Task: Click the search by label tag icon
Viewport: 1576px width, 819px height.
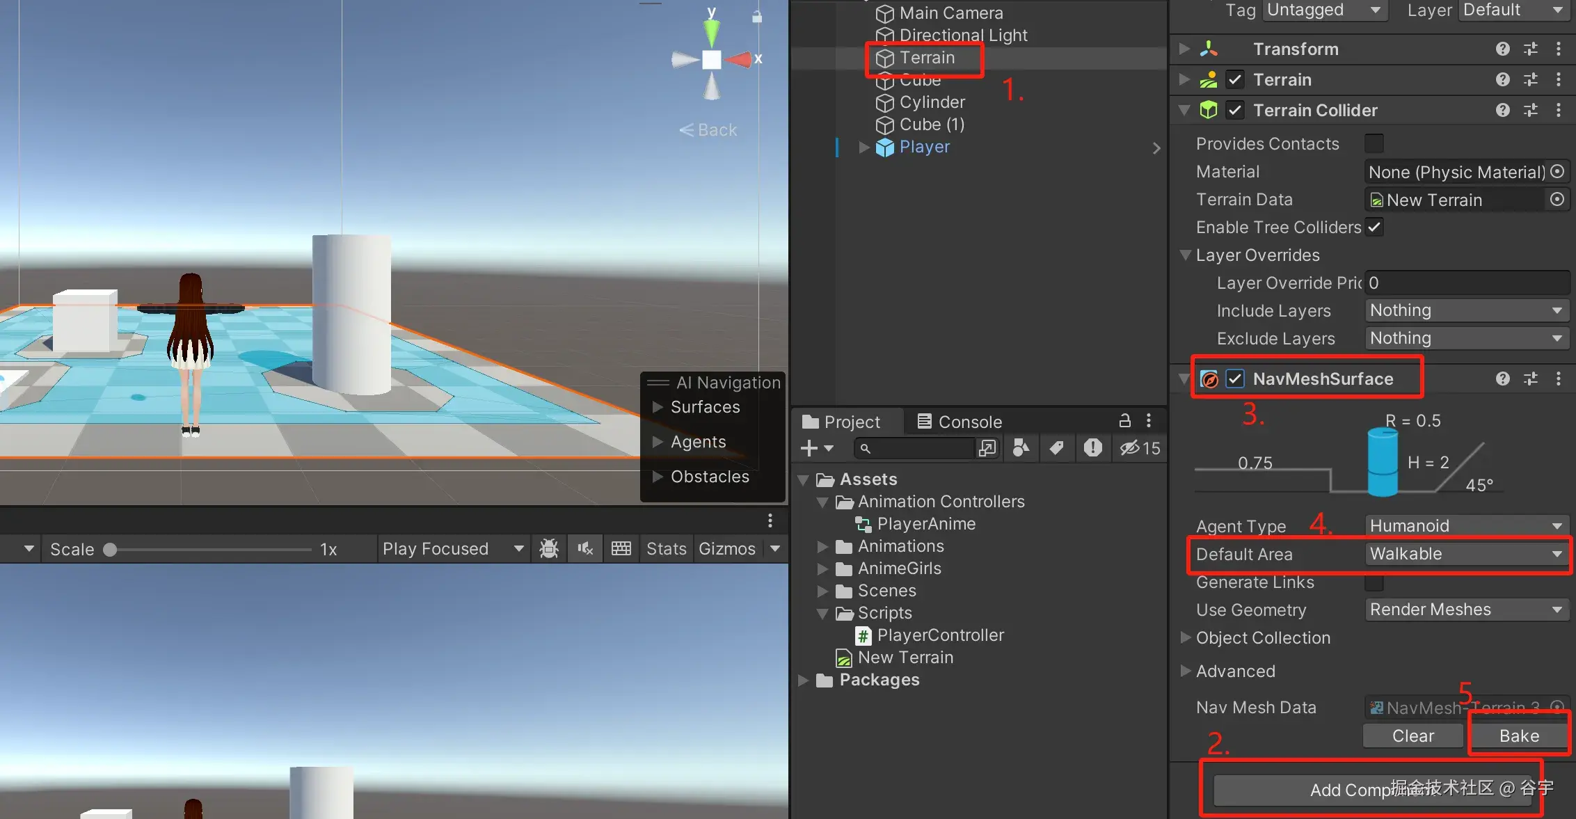Action: click(x=1057, y=448)
